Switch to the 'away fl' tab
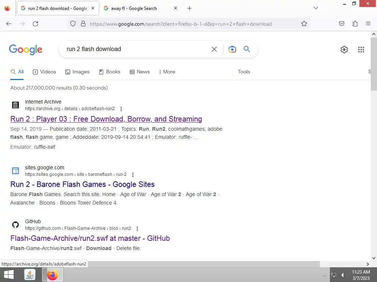The width and height of the screenshot is (377, 282). (140, 8)
